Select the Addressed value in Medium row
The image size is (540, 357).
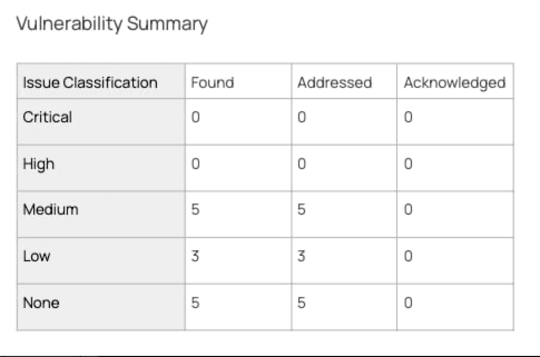(x=301, y=211)
